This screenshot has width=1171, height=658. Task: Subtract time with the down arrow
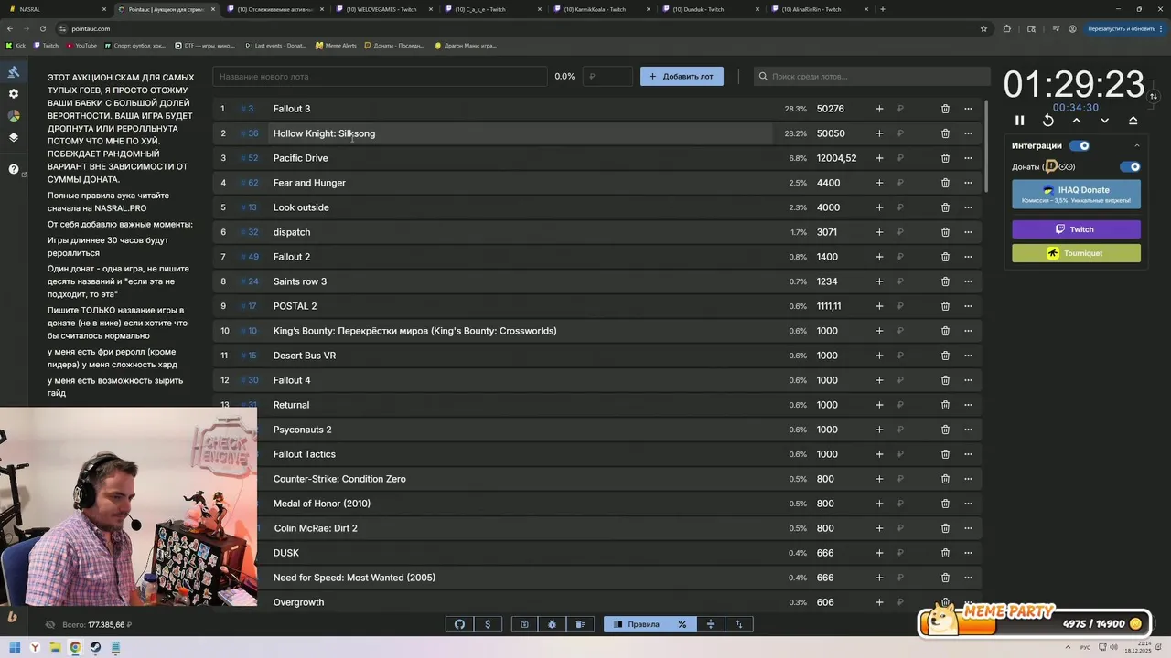(1105, 121)
